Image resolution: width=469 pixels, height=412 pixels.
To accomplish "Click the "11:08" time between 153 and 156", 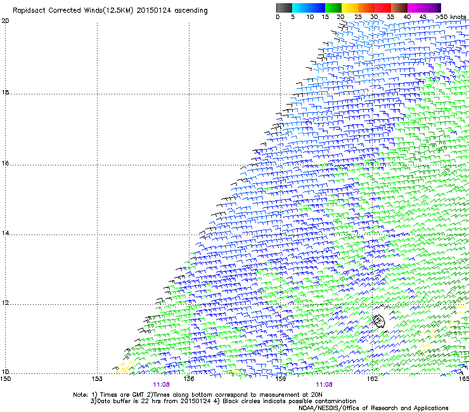I will 161,385.
